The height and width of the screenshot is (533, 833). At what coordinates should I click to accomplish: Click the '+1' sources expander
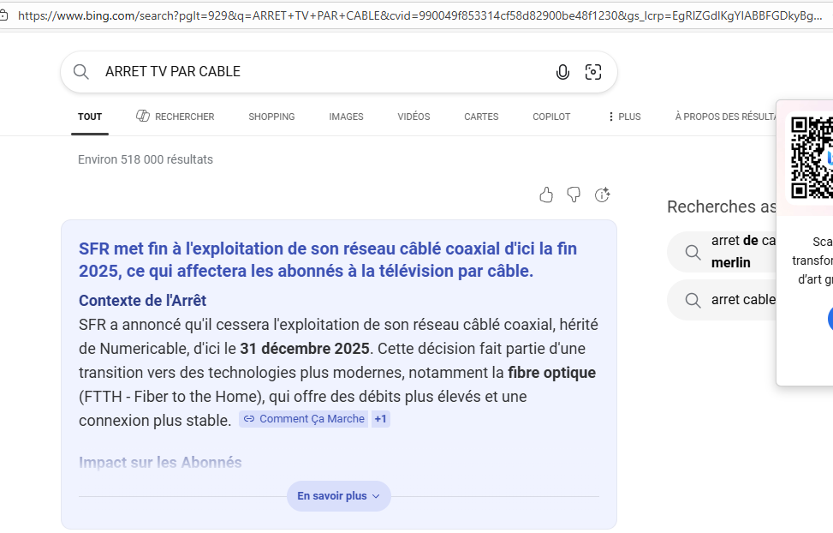379,418
